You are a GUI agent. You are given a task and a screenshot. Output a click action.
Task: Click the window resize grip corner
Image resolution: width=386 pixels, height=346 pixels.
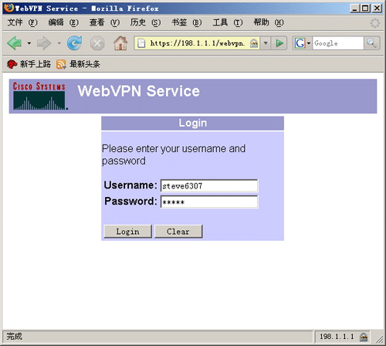coord(379,339)
